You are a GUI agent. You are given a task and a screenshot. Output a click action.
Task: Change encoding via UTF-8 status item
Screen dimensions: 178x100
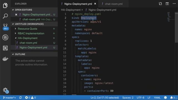click(140, 97)
